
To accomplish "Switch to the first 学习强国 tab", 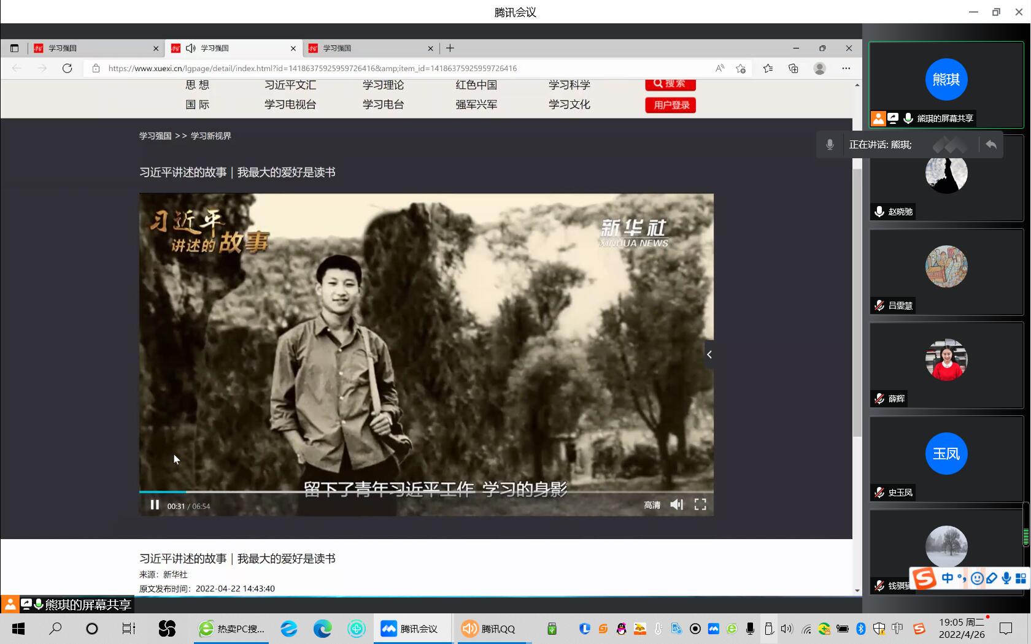I will tap(92, 48).
